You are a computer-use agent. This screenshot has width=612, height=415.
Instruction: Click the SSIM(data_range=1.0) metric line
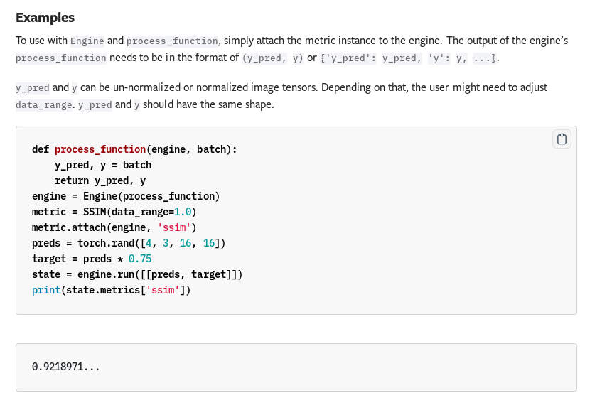[x=114, y=212]
